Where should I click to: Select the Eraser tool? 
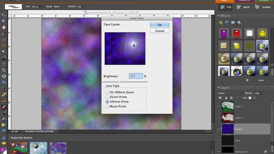pyautogui.click(x=4, y=107)
